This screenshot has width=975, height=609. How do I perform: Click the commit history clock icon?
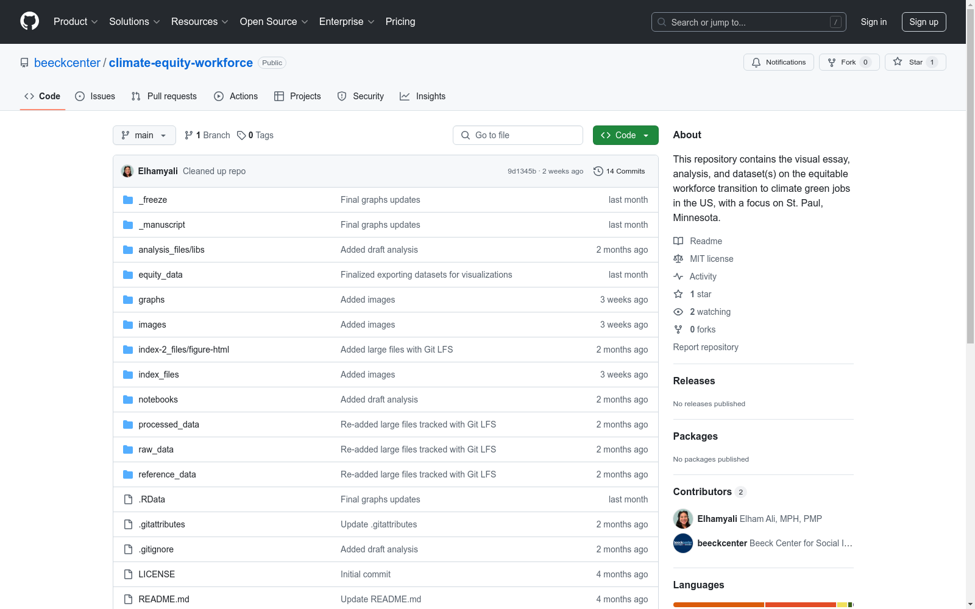click(598, 171)
